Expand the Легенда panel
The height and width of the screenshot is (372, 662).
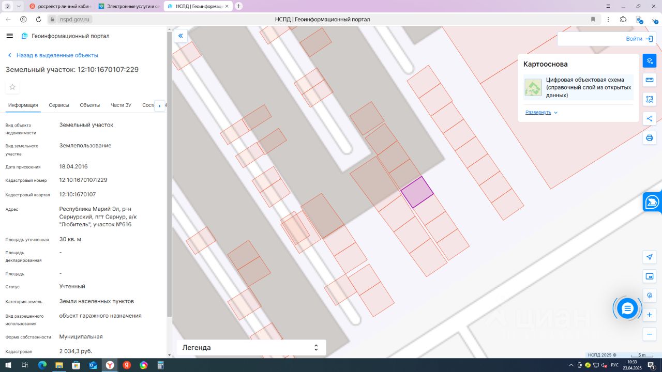click(251, 348)
